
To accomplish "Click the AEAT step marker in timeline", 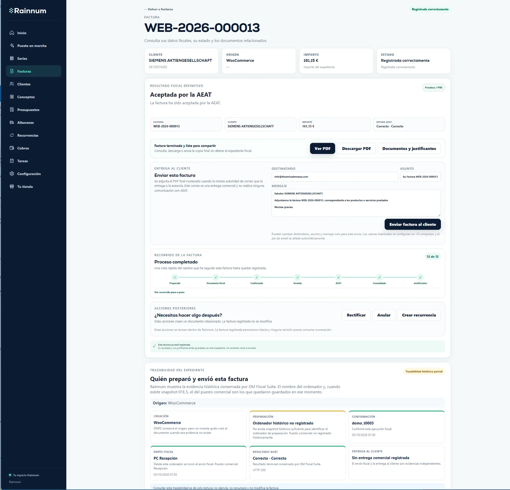I will click(x=339, y=277).
